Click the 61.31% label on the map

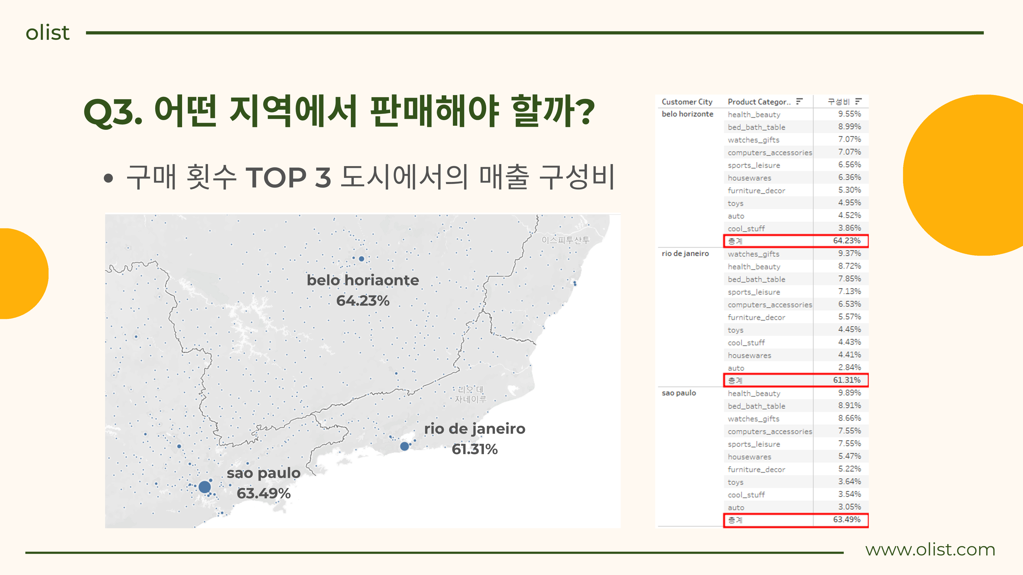[x=475, y=449]
